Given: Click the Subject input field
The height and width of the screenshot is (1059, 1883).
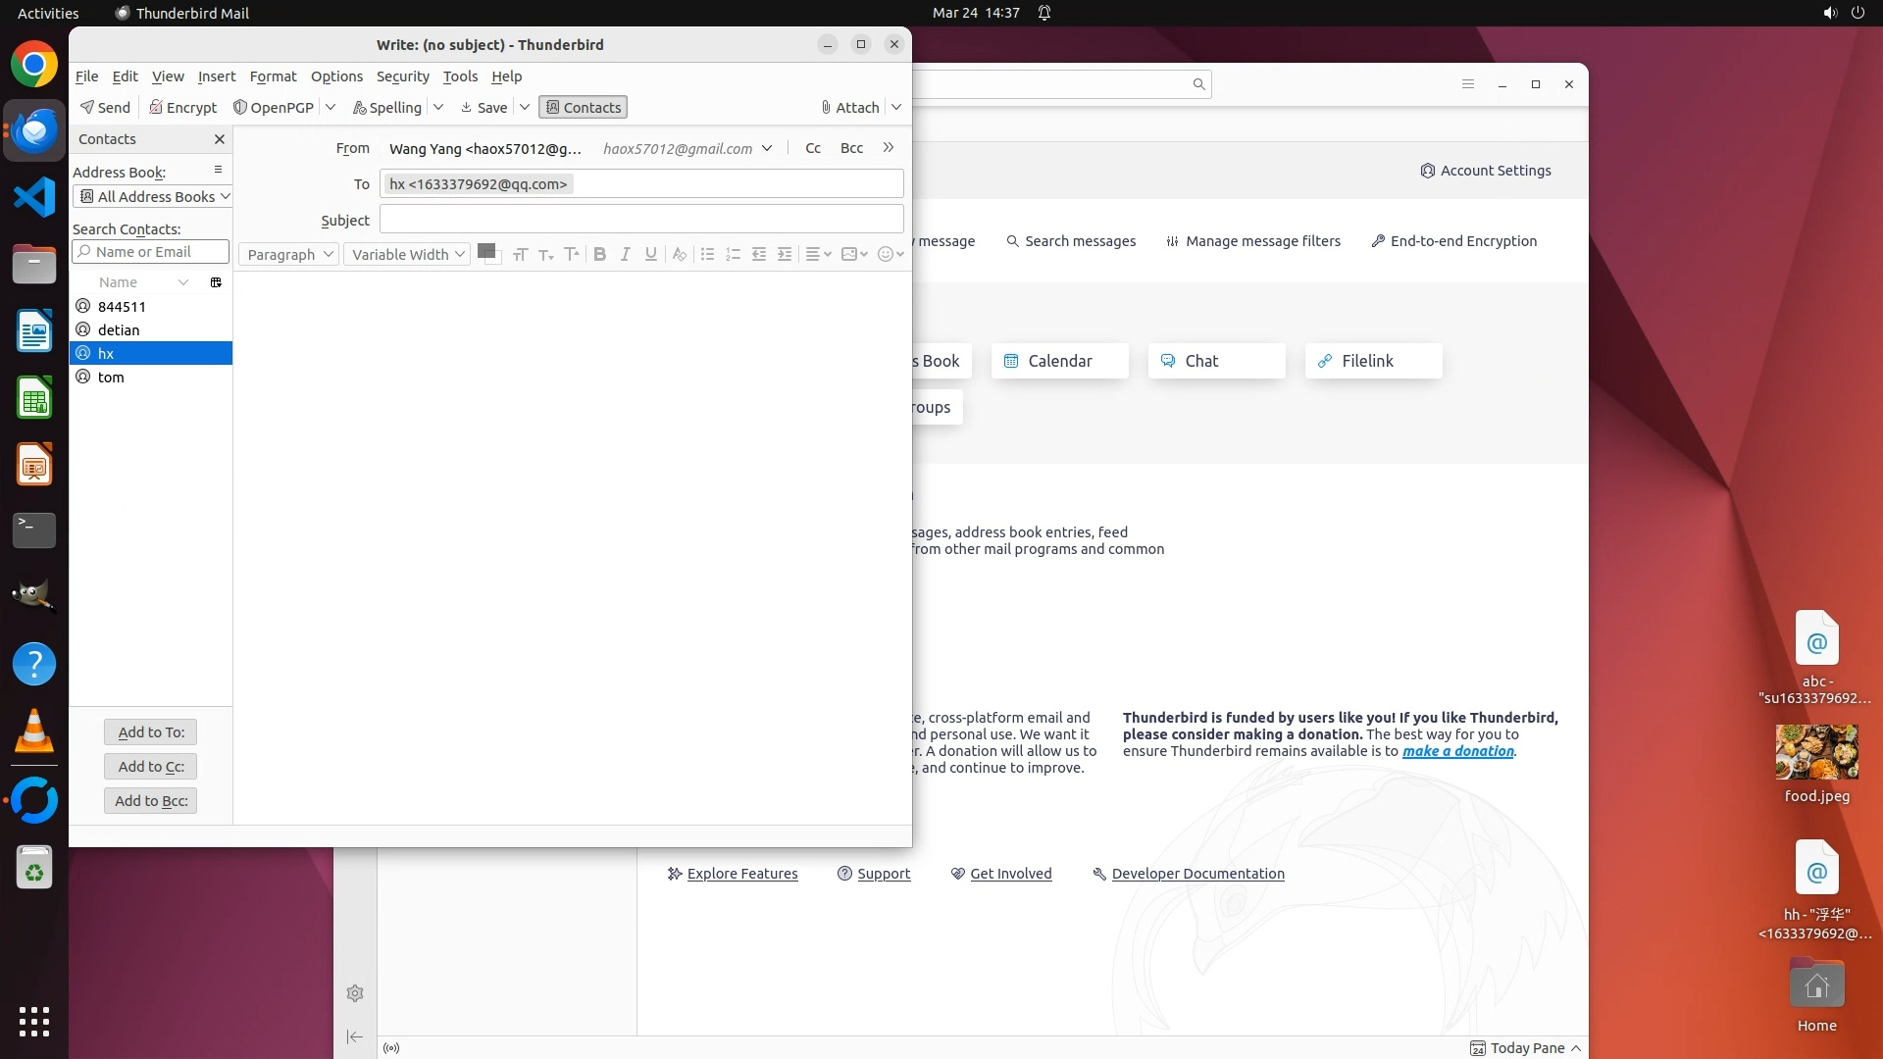Looking at the screenshot, I should (640, 219).
